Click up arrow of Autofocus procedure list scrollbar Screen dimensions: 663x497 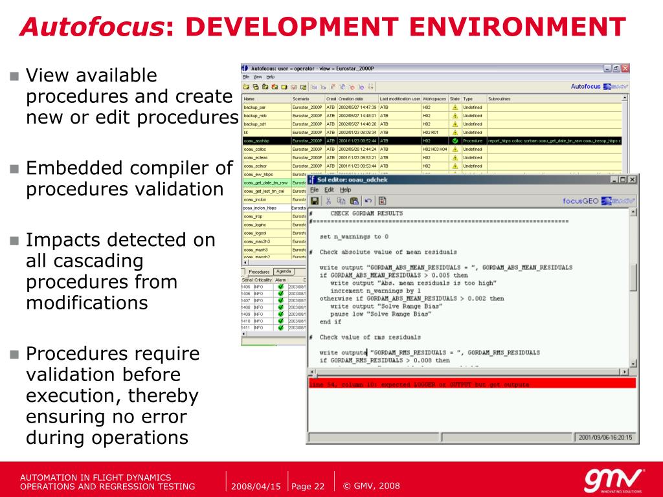[x=625, y=98]
